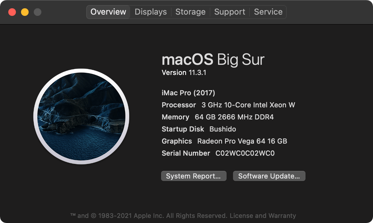Click the greyed-out zoom window button
The height and width of the screenshot is (223, 373).
[37, 12]
